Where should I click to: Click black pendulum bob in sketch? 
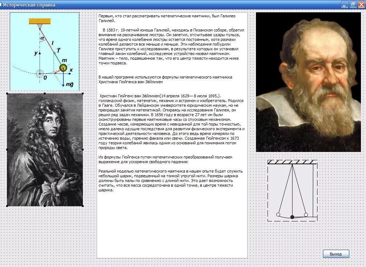(x=292, y=217)
